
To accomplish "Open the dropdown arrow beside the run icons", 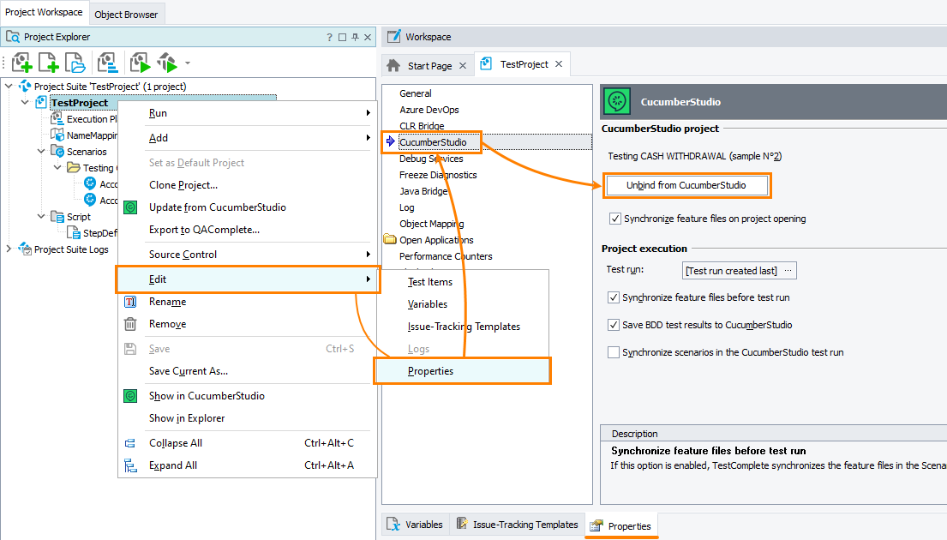I will coord(188,63).
